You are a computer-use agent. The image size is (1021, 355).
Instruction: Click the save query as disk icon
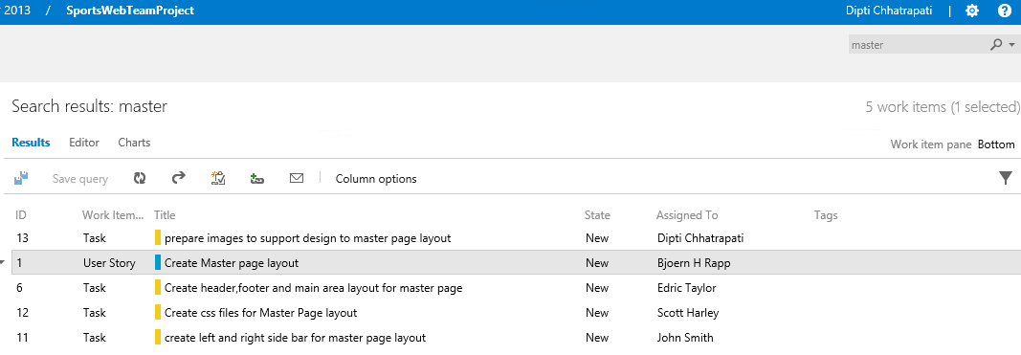[x=21, y=178]
